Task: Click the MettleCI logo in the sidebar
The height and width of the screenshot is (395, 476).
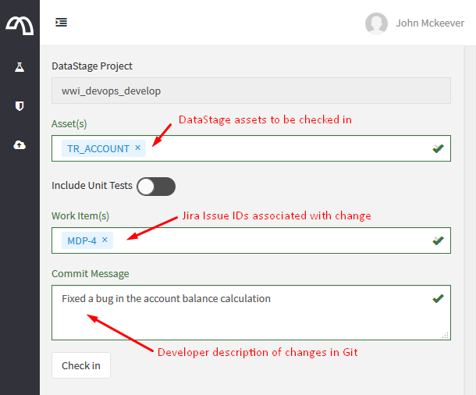Action: coord(20,24)
